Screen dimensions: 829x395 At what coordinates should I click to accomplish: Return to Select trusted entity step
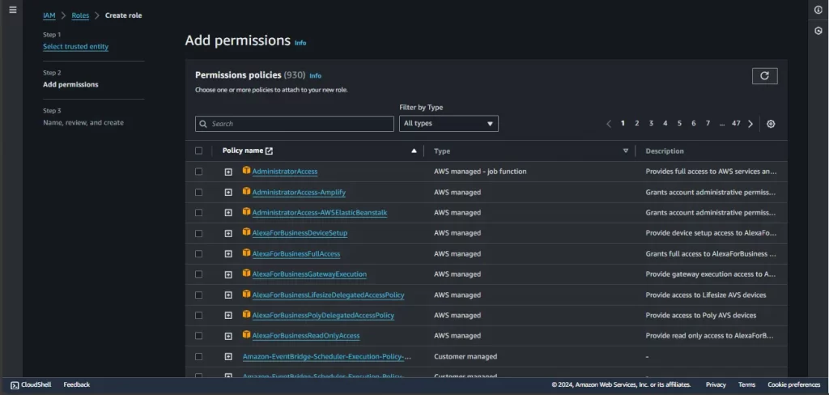tap(75, 47)
